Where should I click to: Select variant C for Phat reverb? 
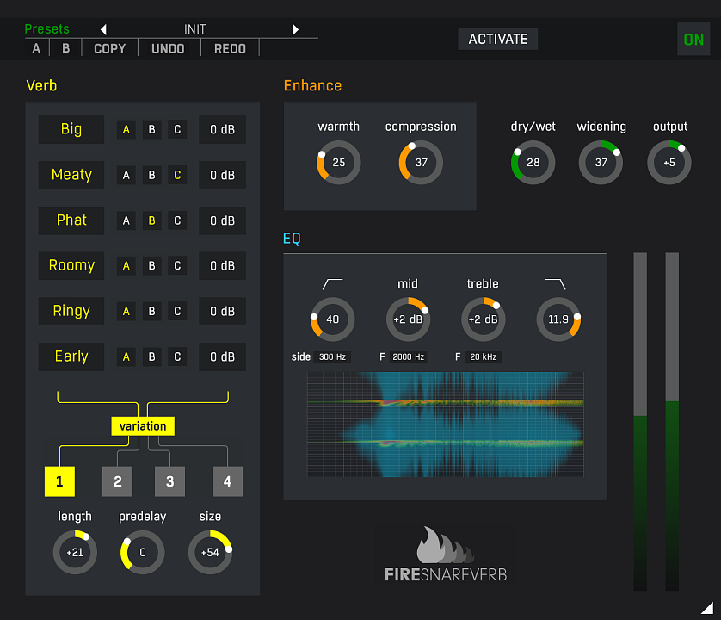tap(177, 221)
